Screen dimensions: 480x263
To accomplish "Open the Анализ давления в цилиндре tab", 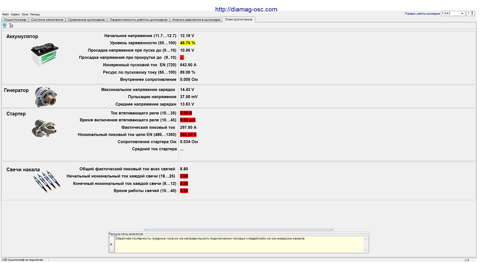I will tap(196, 20).
